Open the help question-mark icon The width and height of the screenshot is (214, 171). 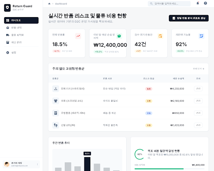[x=205, y=3]
